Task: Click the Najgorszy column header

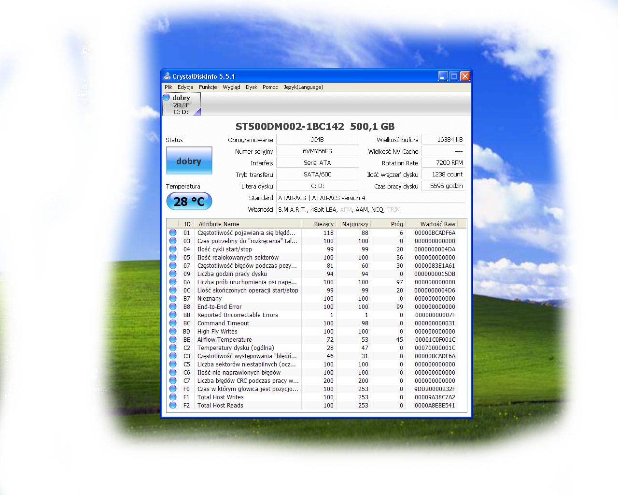Action: click(x=354, y=224)
